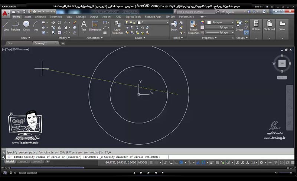Open annotation scale 1:1 dropdown
Screen dimensions: 297x181
click(x=254, y=162)
